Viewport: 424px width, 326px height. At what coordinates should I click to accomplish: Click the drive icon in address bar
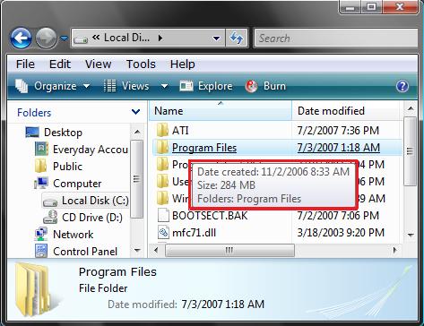(x=81, y=39)
